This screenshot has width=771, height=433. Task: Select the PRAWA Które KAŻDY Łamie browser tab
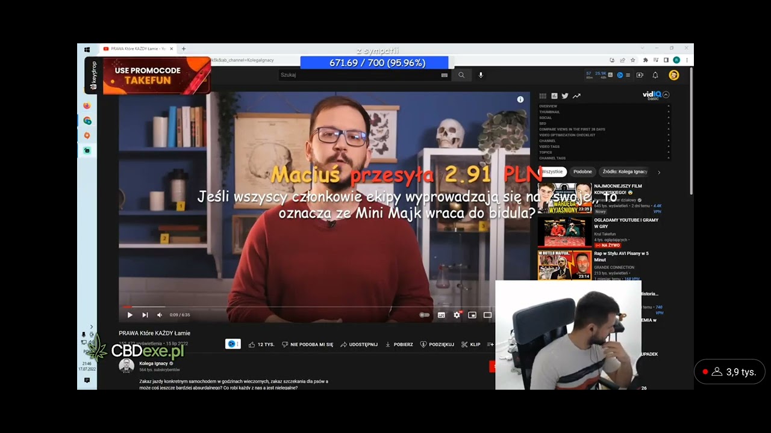(137, 49)
